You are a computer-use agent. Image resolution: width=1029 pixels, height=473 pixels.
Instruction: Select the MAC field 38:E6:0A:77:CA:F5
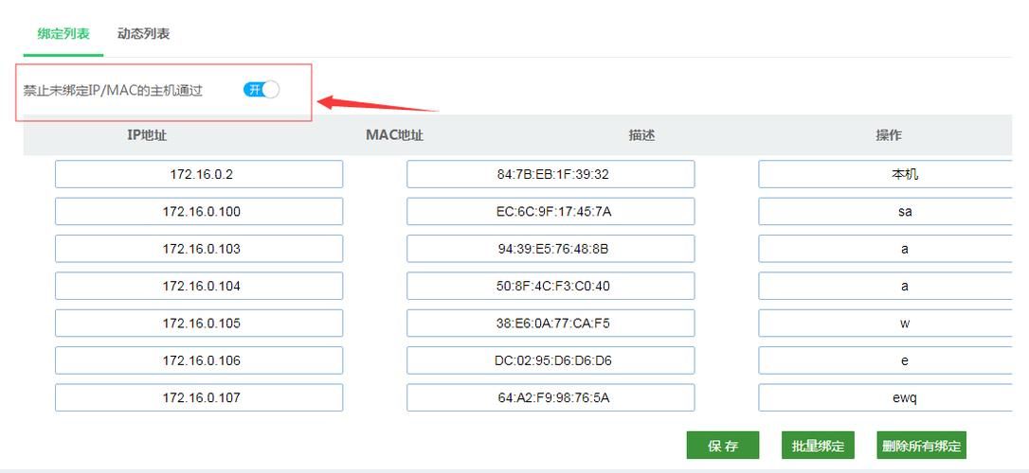pos(551,324)
